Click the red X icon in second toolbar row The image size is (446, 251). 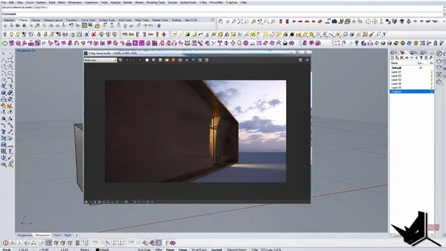tap(94, 34)
